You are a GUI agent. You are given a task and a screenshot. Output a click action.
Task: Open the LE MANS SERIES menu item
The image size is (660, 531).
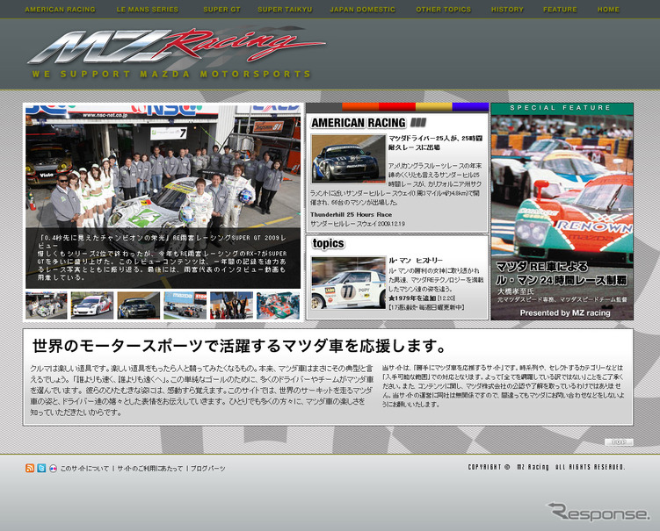click(148, 10)
